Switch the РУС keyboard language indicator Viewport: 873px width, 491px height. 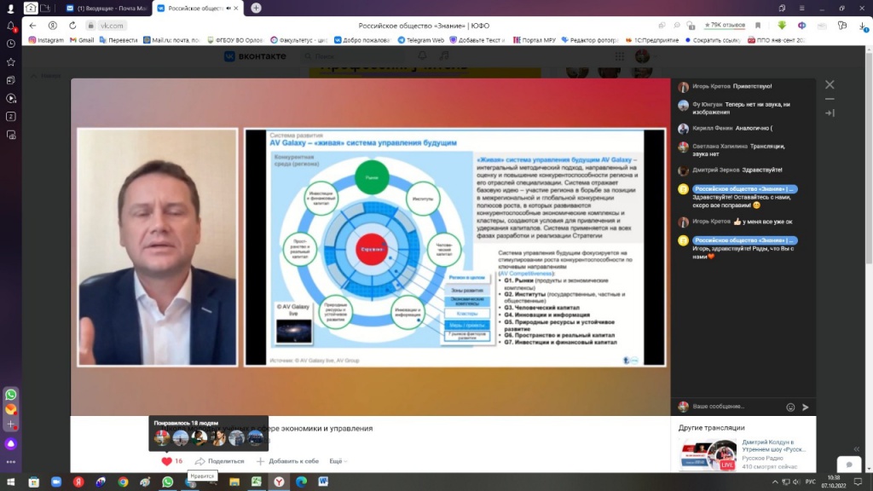pos(810,482)
